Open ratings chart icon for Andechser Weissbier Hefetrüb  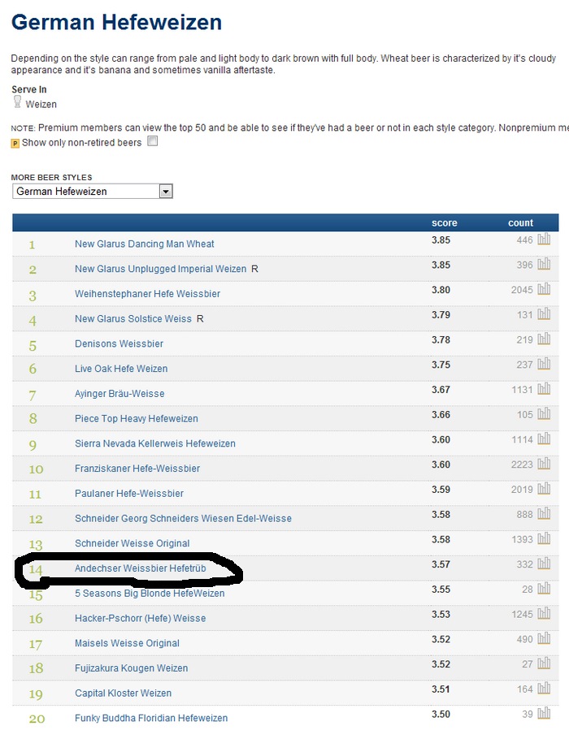(x=544, y=564)
